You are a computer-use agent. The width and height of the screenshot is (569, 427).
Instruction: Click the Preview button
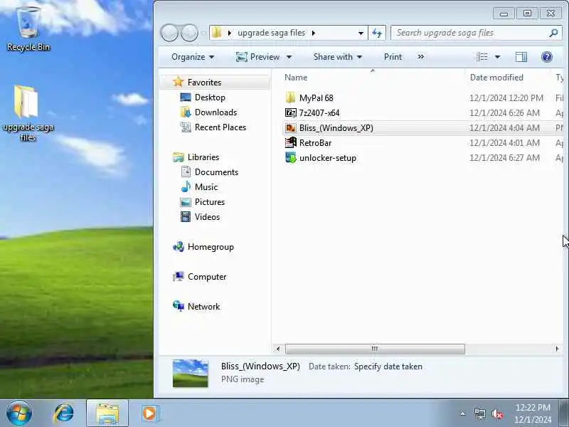258,57
